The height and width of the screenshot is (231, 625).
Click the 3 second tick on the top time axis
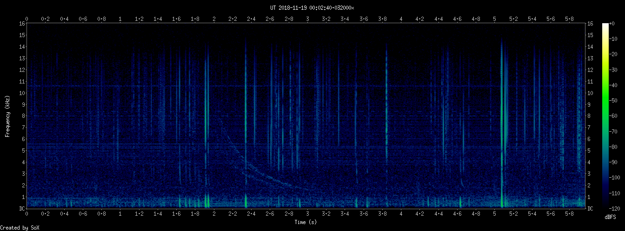(x=307, y=19)
